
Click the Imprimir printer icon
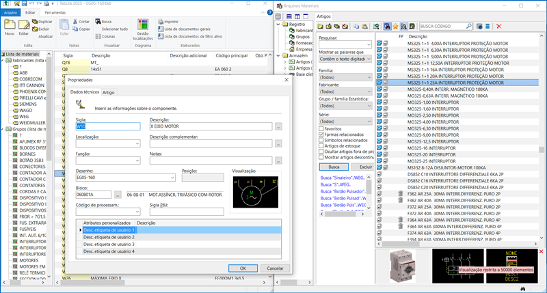161,22
